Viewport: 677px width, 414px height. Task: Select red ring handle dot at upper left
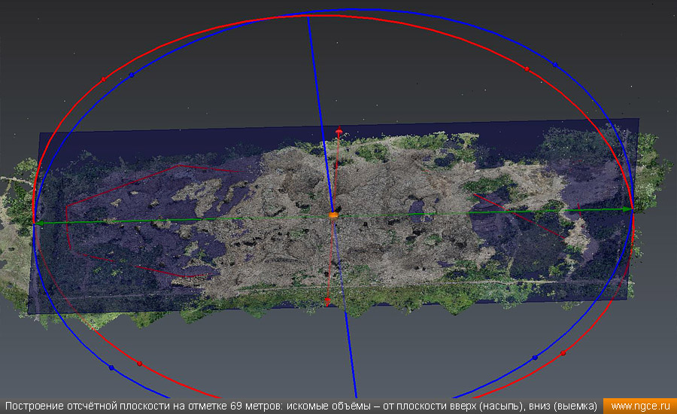click(x=103, y=80)
